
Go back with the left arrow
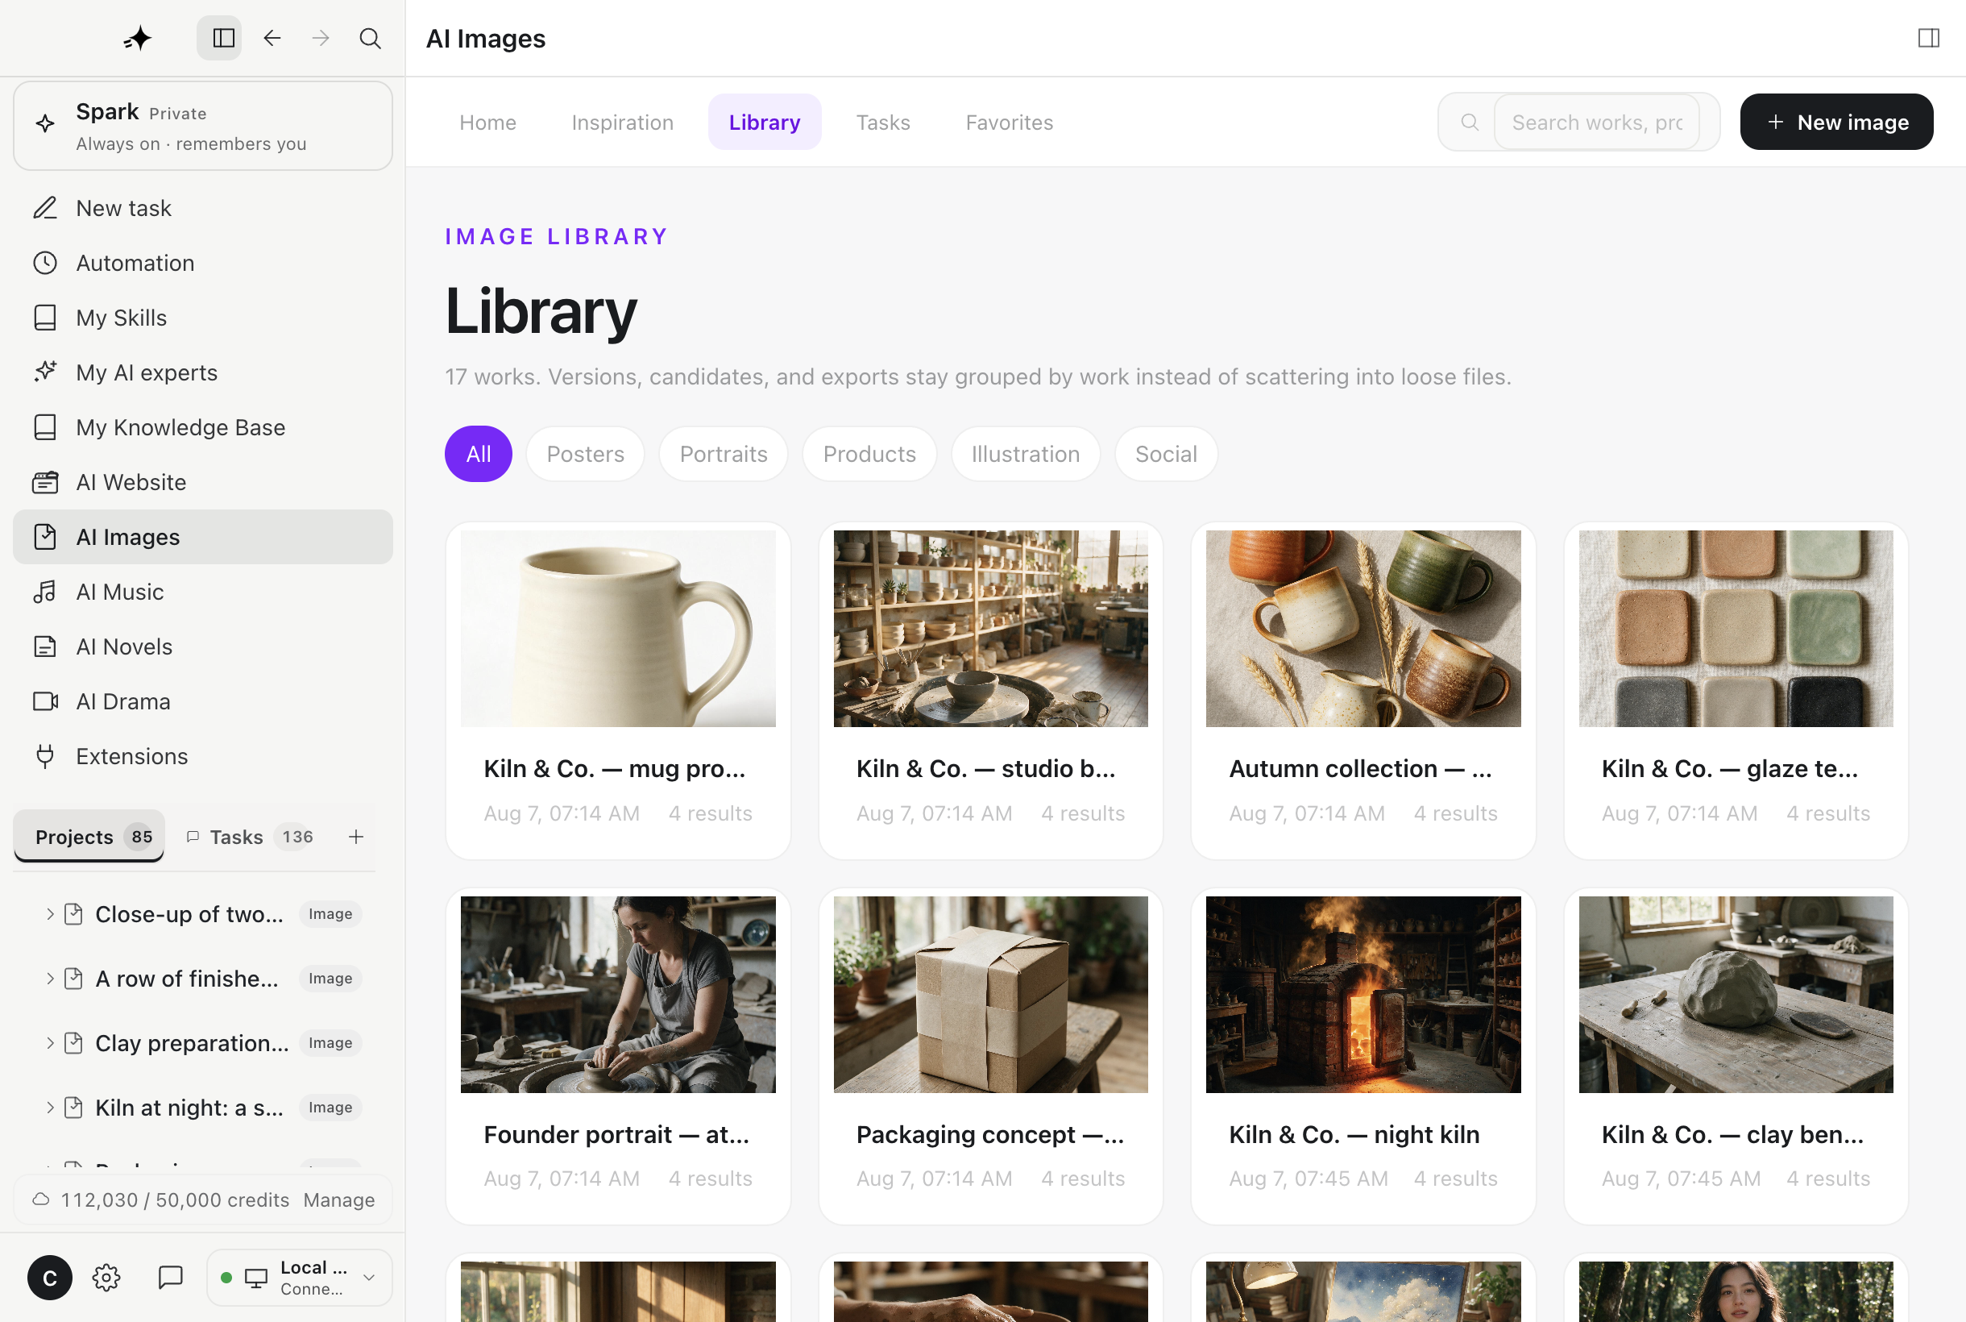coord(272,38)
